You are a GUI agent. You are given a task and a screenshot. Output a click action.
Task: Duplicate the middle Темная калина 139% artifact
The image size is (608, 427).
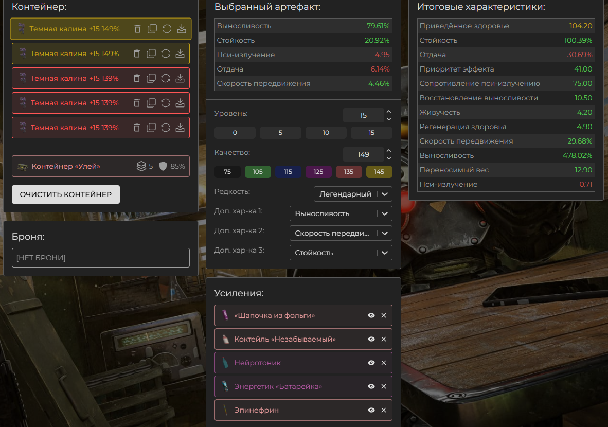[151, 103]
